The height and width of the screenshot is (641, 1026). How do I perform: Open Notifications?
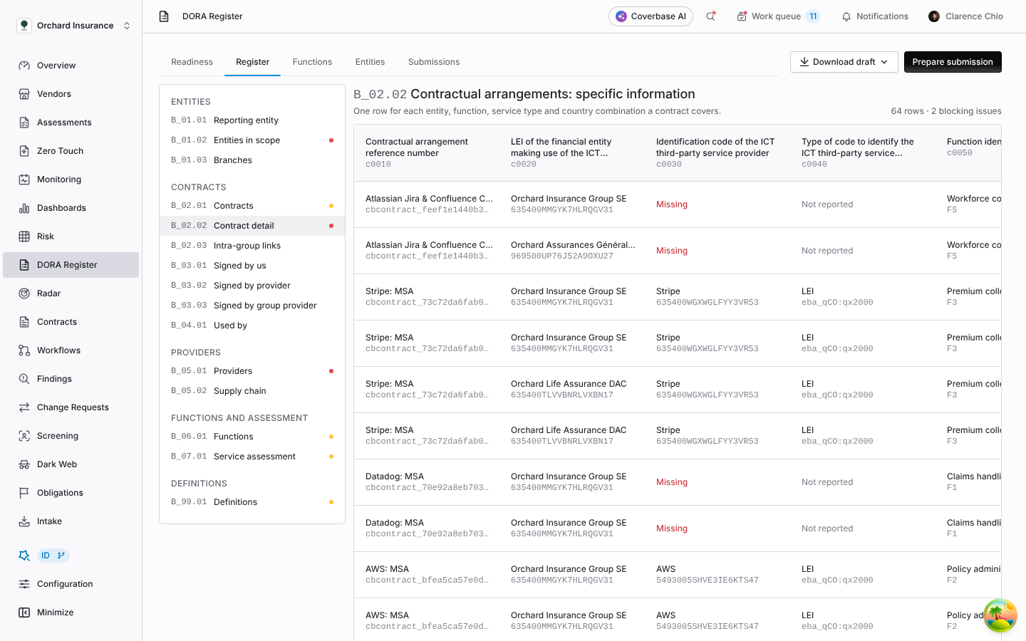(875, 16)
